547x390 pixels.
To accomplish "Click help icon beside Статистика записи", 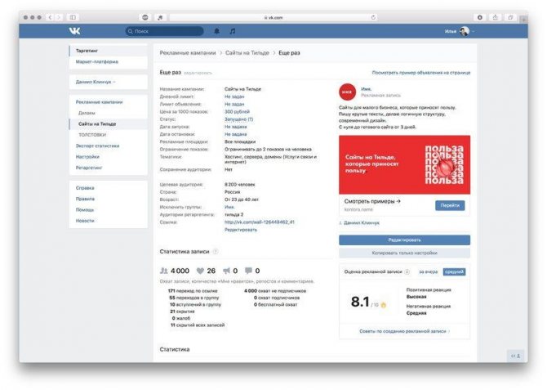I will click(216, 251).
